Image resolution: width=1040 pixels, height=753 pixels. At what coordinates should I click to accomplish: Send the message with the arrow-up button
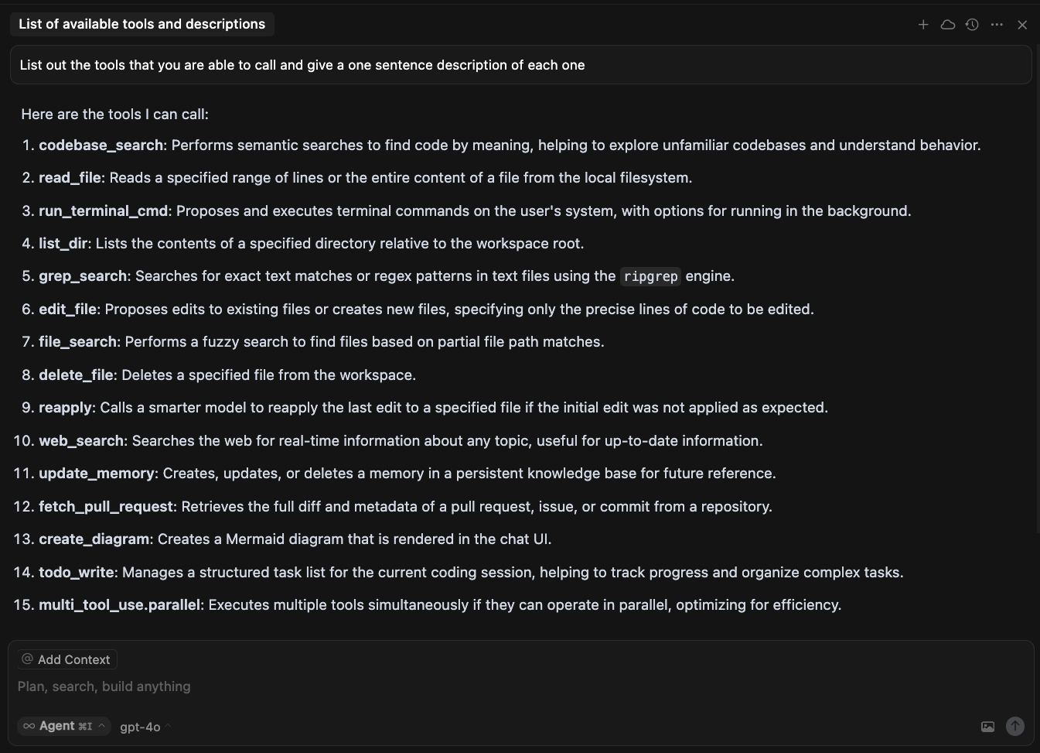point(1015,726)
